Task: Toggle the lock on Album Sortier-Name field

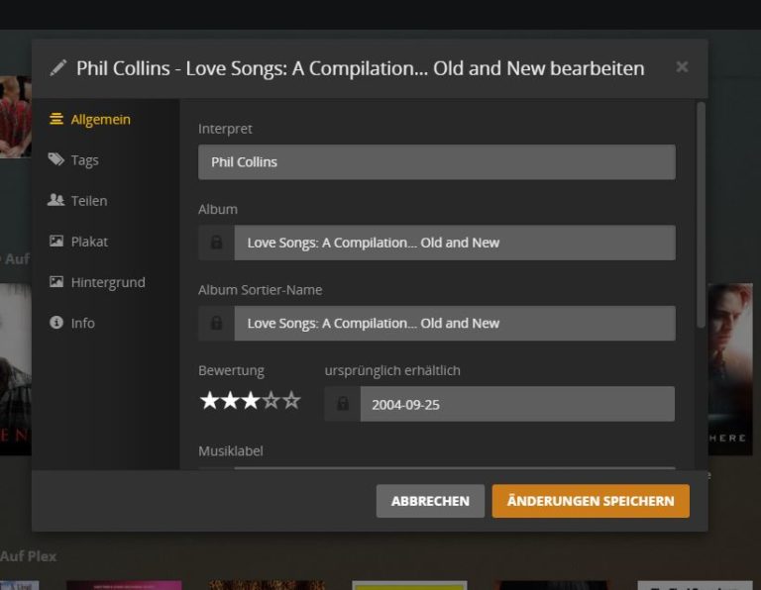Action: click(x=216, y=323)
